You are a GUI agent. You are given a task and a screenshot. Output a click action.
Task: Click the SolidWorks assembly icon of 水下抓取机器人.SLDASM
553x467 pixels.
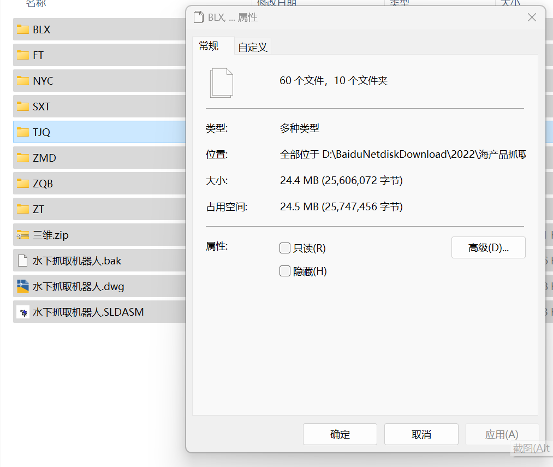pos(22,312)
